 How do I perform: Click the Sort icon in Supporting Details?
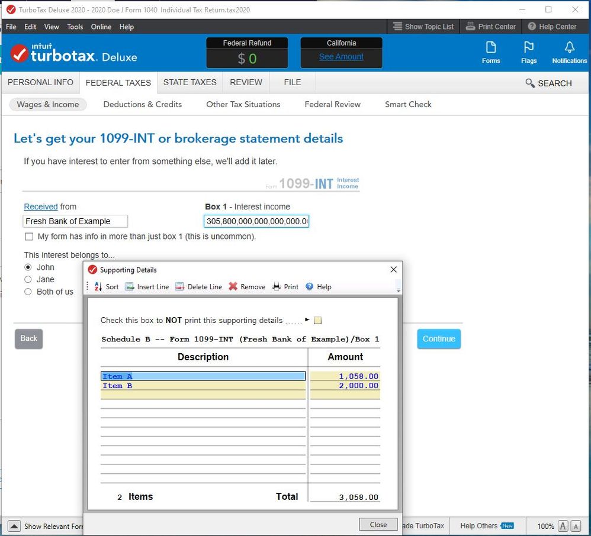98,287
